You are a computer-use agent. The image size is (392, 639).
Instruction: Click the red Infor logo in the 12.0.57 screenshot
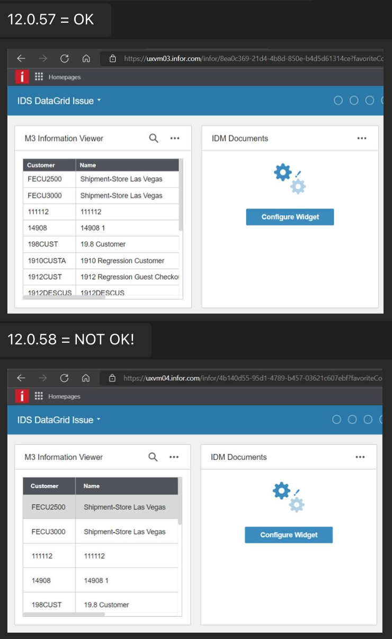22,77
